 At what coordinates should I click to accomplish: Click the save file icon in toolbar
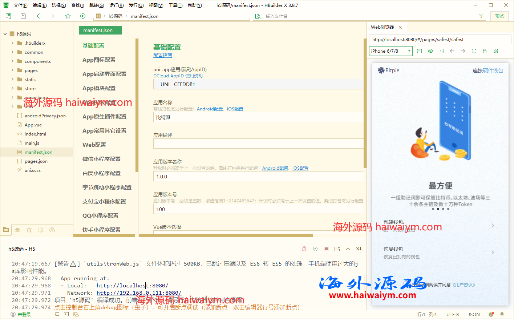pos(23,16)
